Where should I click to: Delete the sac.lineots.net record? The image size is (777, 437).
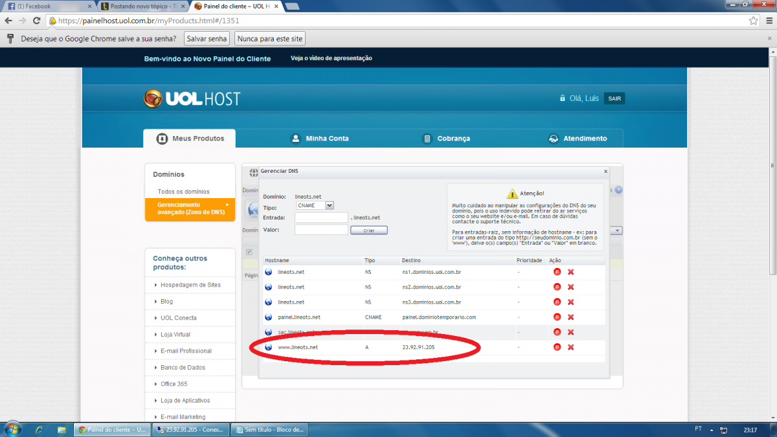(x=571, y=332)
